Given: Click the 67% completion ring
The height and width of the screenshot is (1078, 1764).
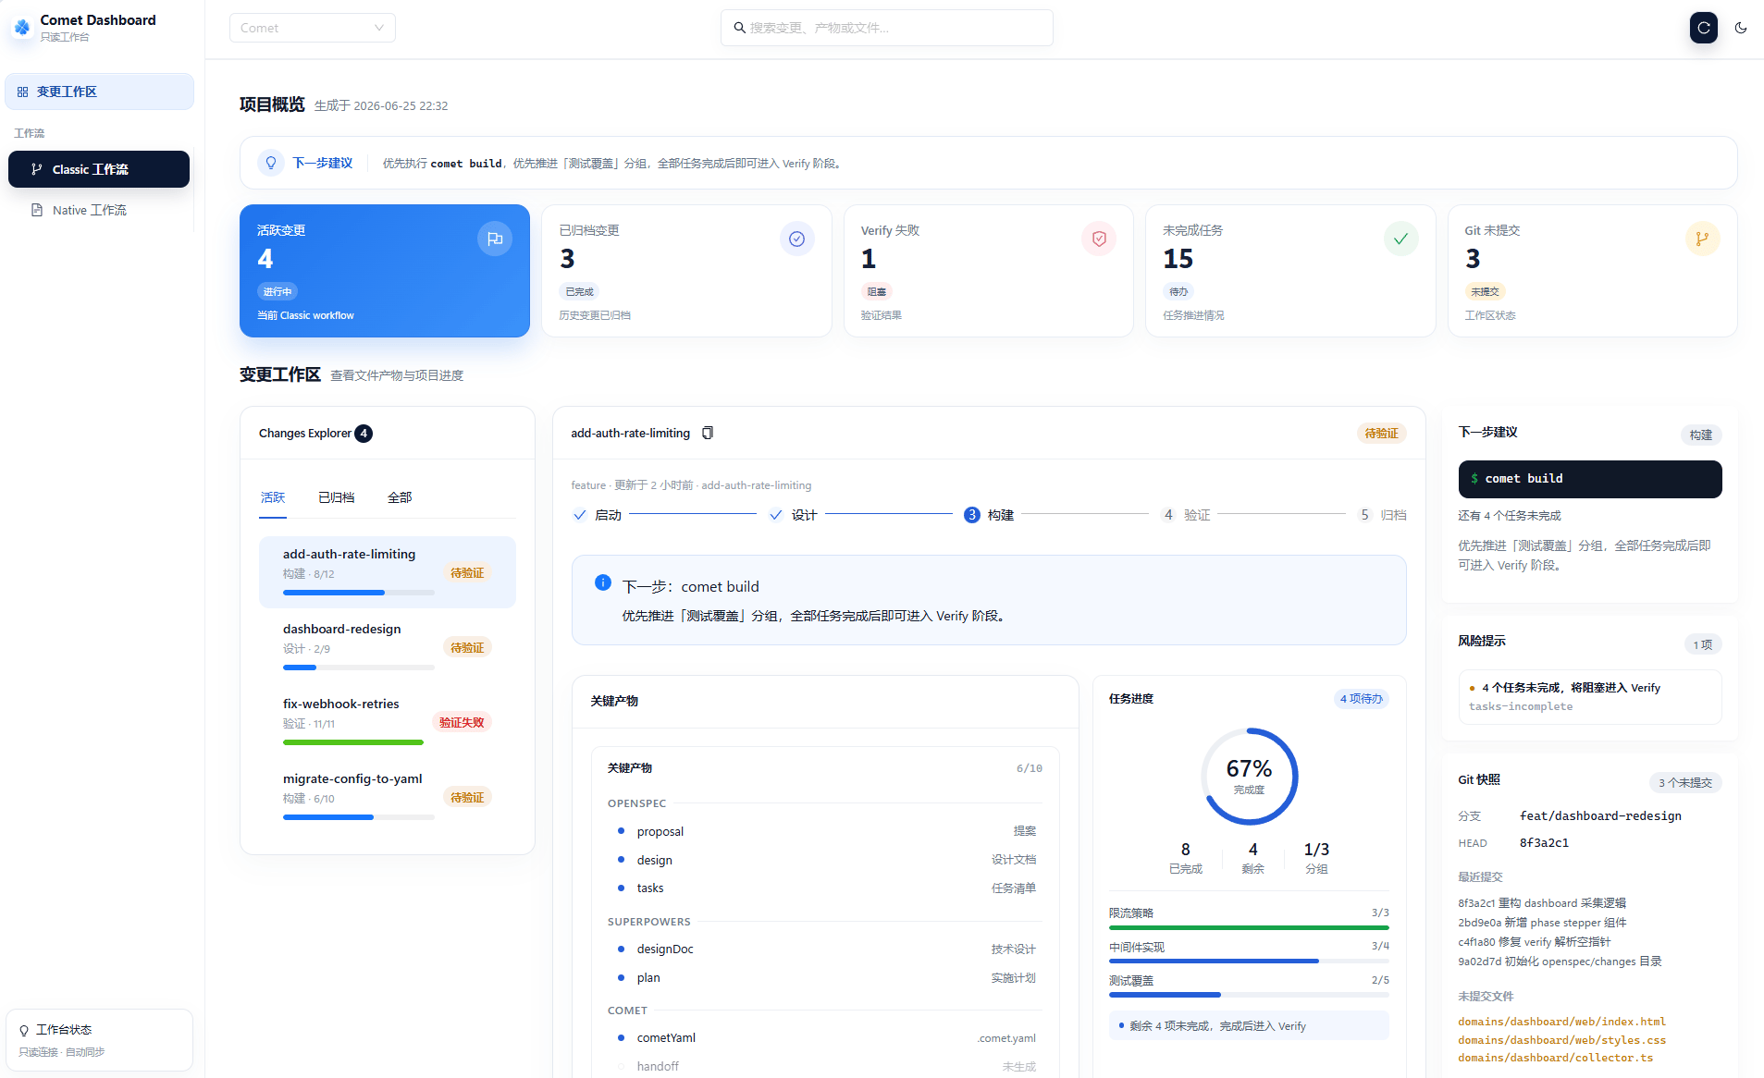Looking at the screenshot, I should click(x=1249, y=777).
